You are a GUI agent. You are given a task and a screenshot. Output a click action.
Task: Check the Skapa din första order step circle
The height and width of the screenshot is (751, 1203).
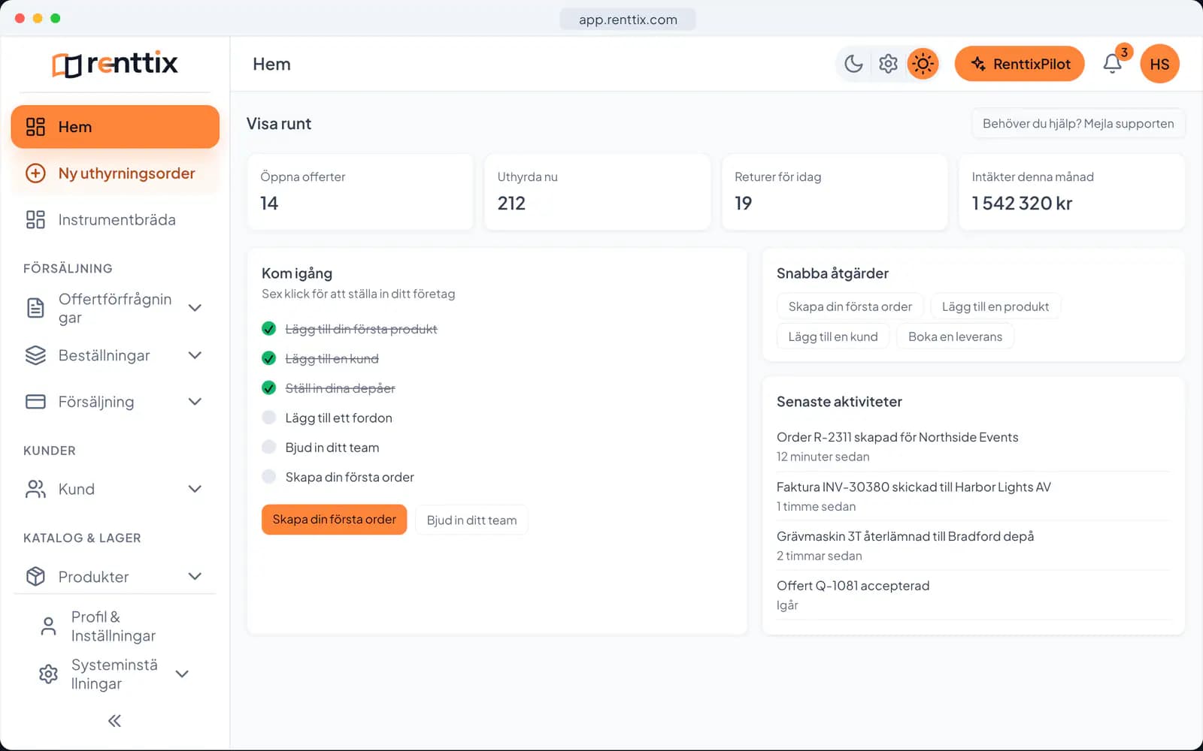click(268, 476)
